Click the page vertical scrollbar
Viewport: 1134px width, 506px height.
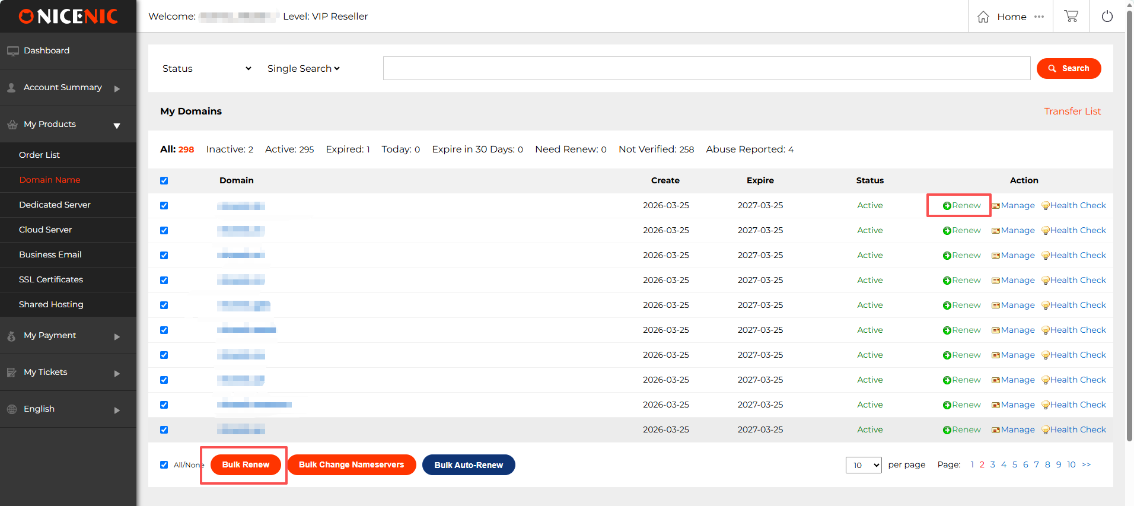(1129, 225)
